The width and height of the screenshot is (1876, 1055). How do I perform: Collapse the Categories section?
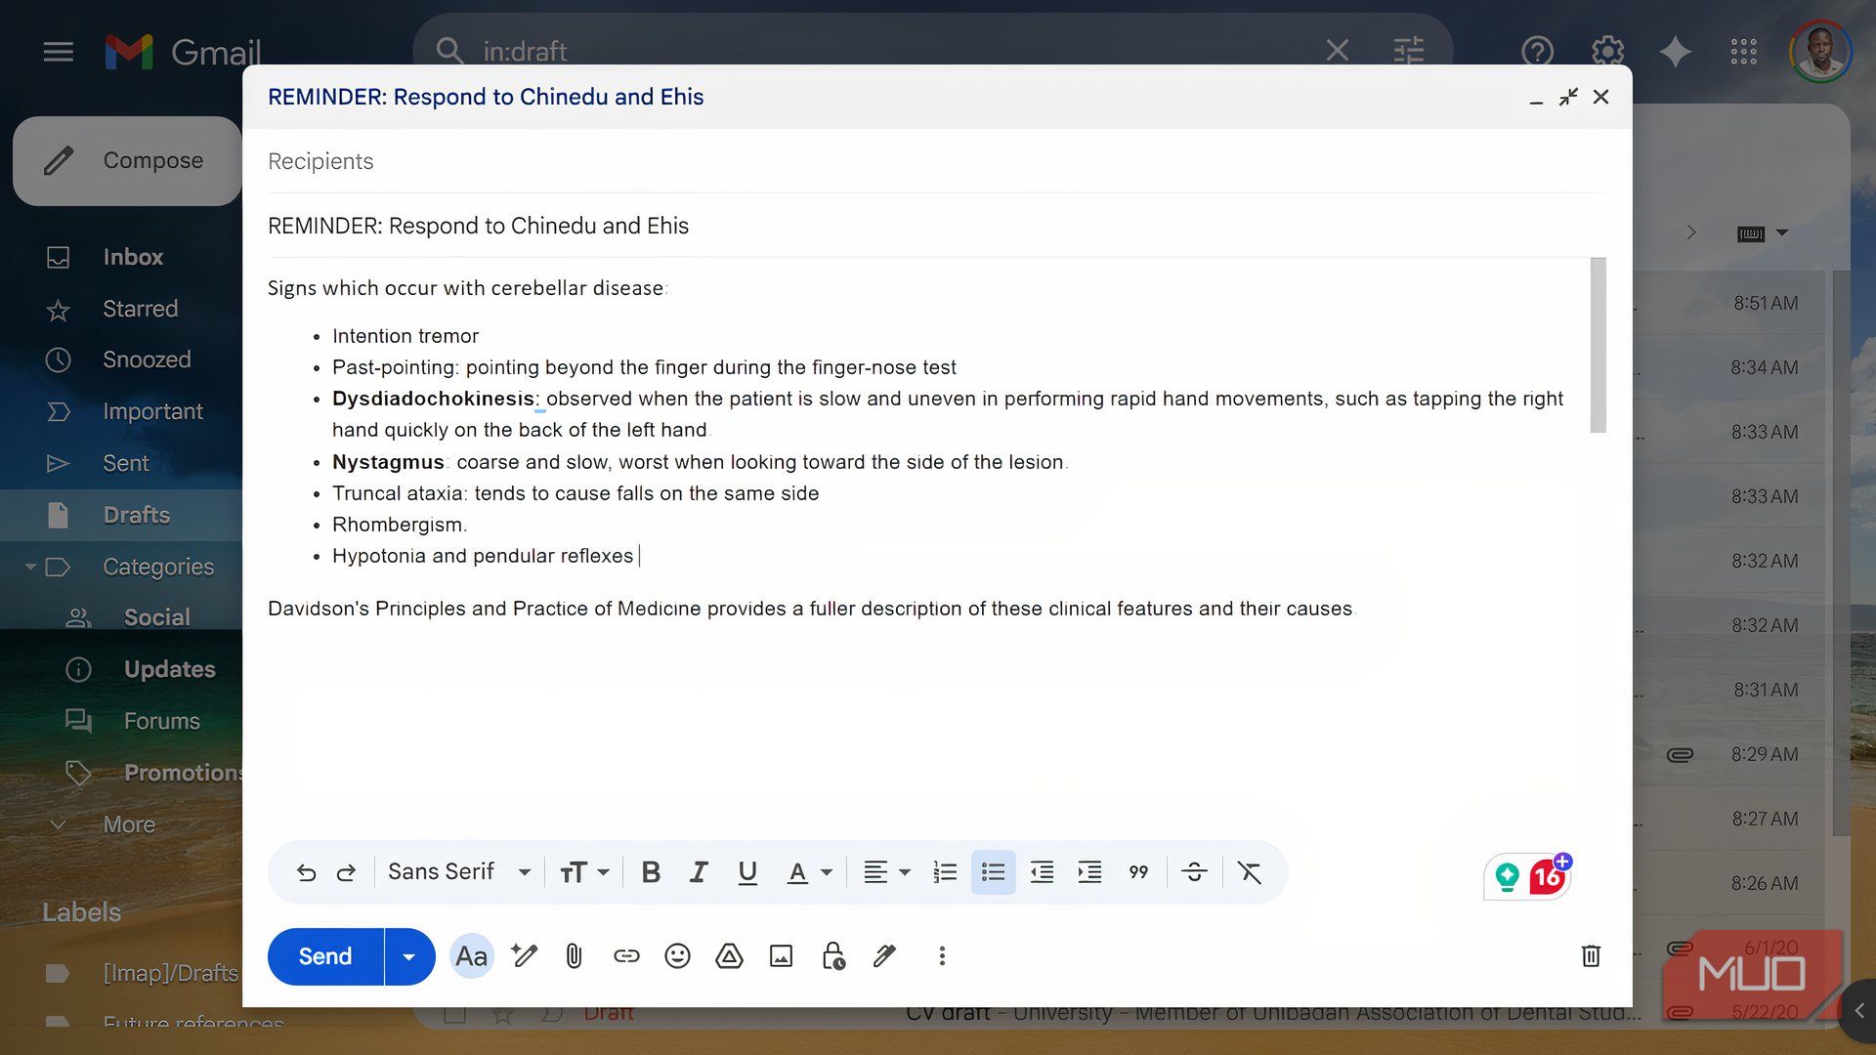point(30,567)
